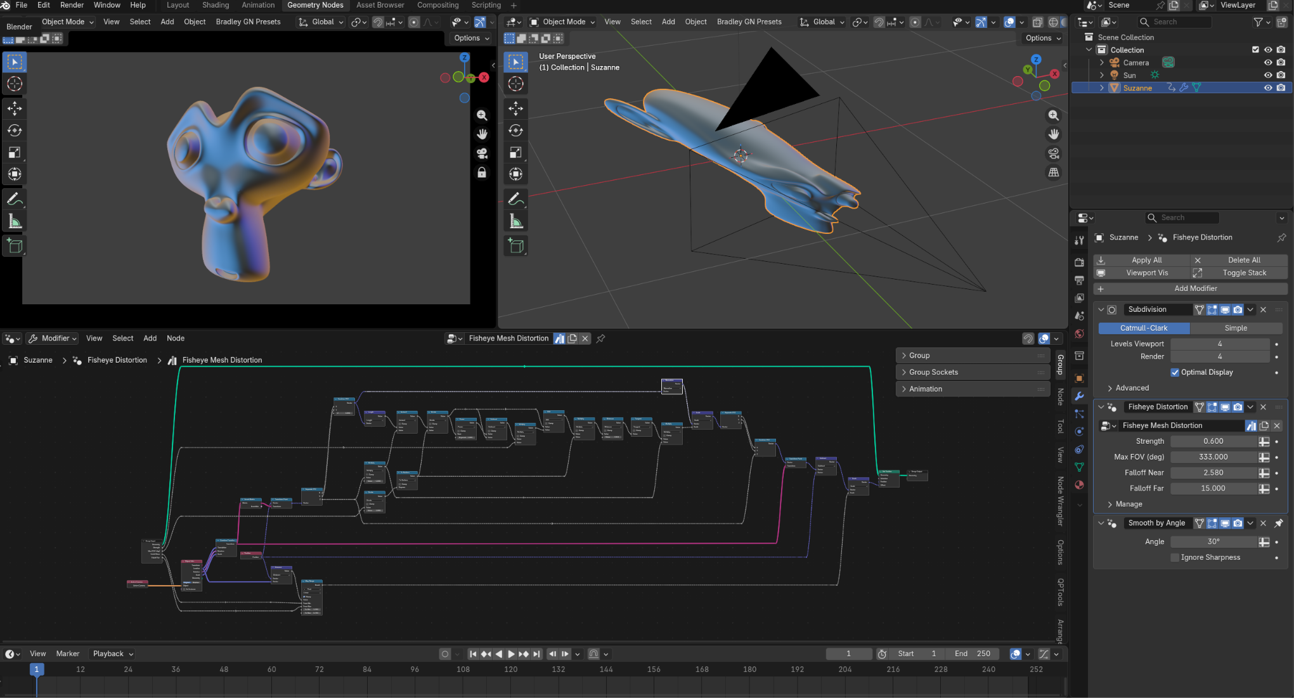Click the Add Modifier button

click(1191, 288)
